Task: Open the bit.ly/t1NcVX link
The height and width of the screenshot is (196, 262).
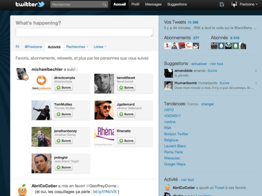Action: pos(105,192)
